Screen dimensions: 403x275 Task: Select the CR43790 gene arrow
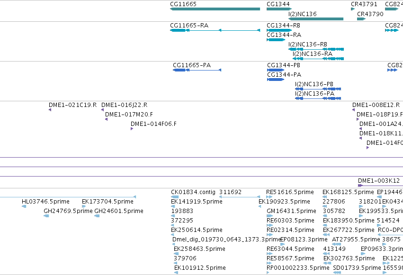361,19
